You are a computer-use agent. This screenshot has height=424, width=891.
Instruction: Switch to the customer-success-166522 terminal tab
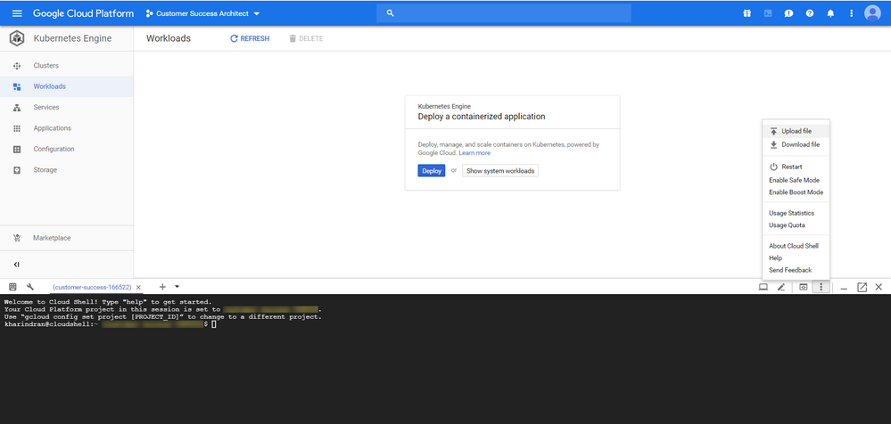(92, 287)
